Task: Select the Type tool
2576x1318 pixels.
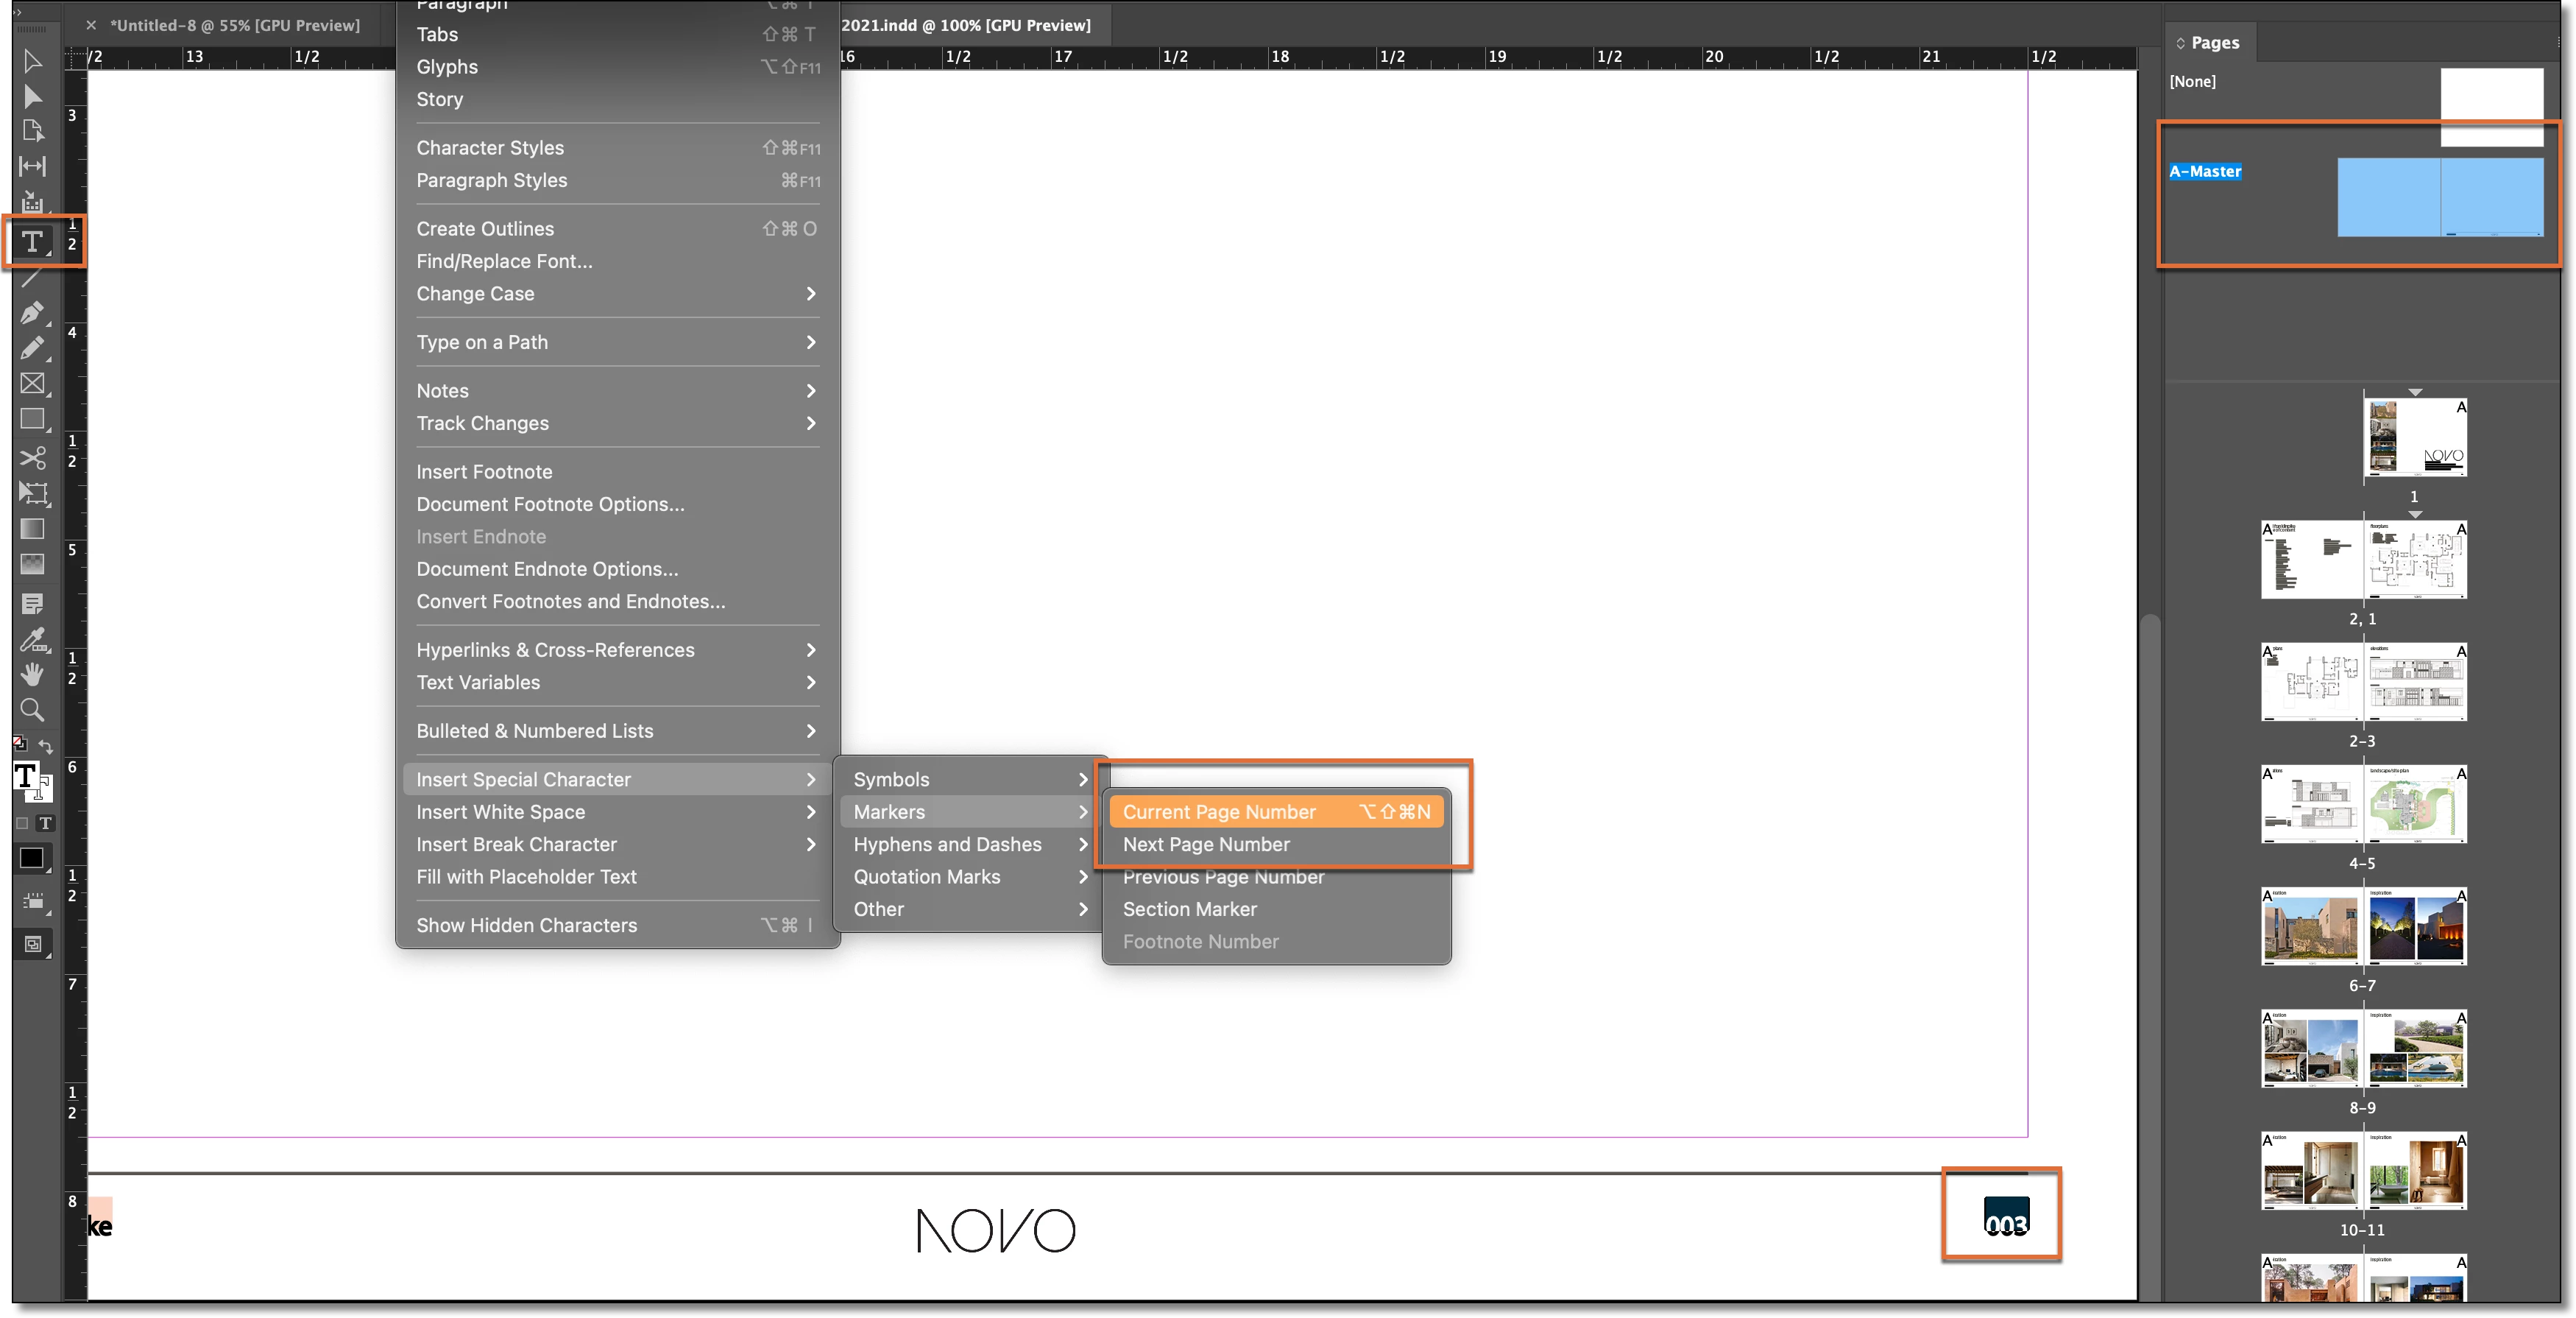Action: click(32, 242)
